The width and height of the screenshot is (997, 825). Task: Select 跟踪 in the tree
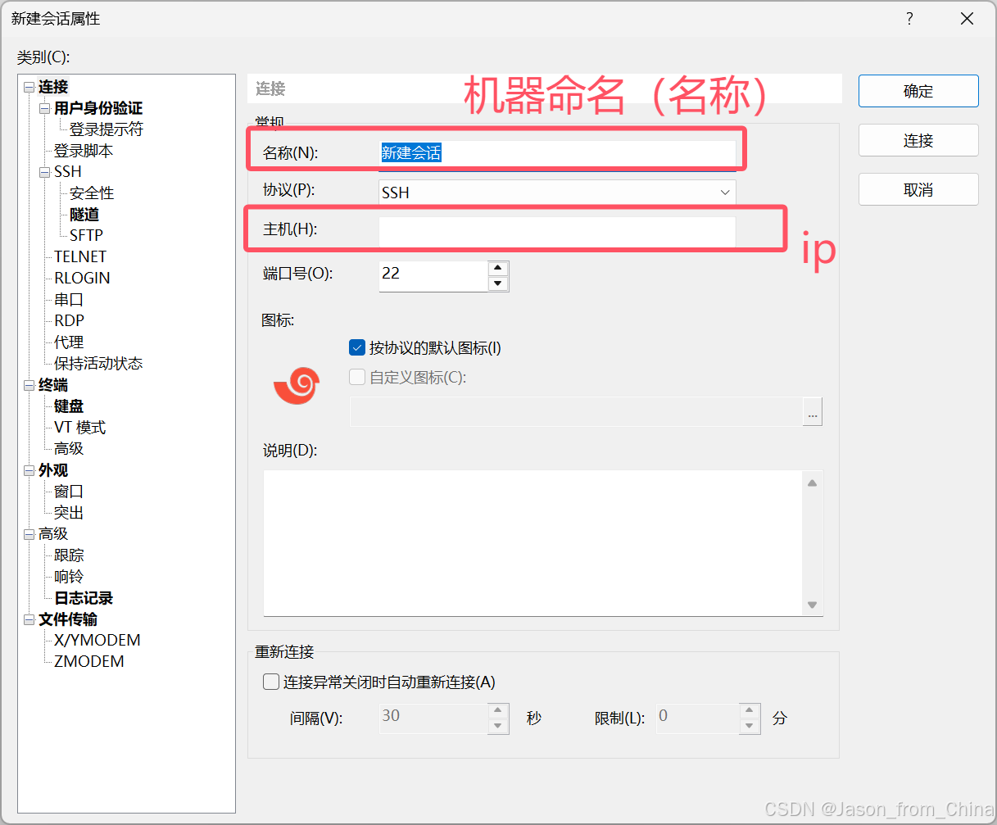[69, 555]
